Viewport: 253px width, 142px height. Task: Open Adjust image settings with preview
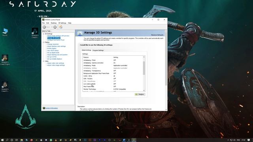[x=58, y=36]
